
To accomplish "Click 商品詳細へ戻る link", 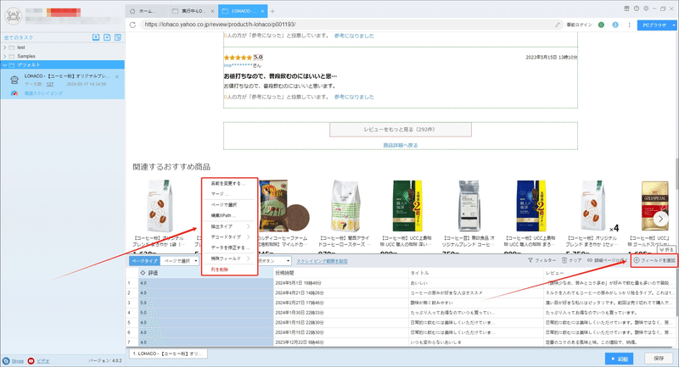I will [400, 145].
